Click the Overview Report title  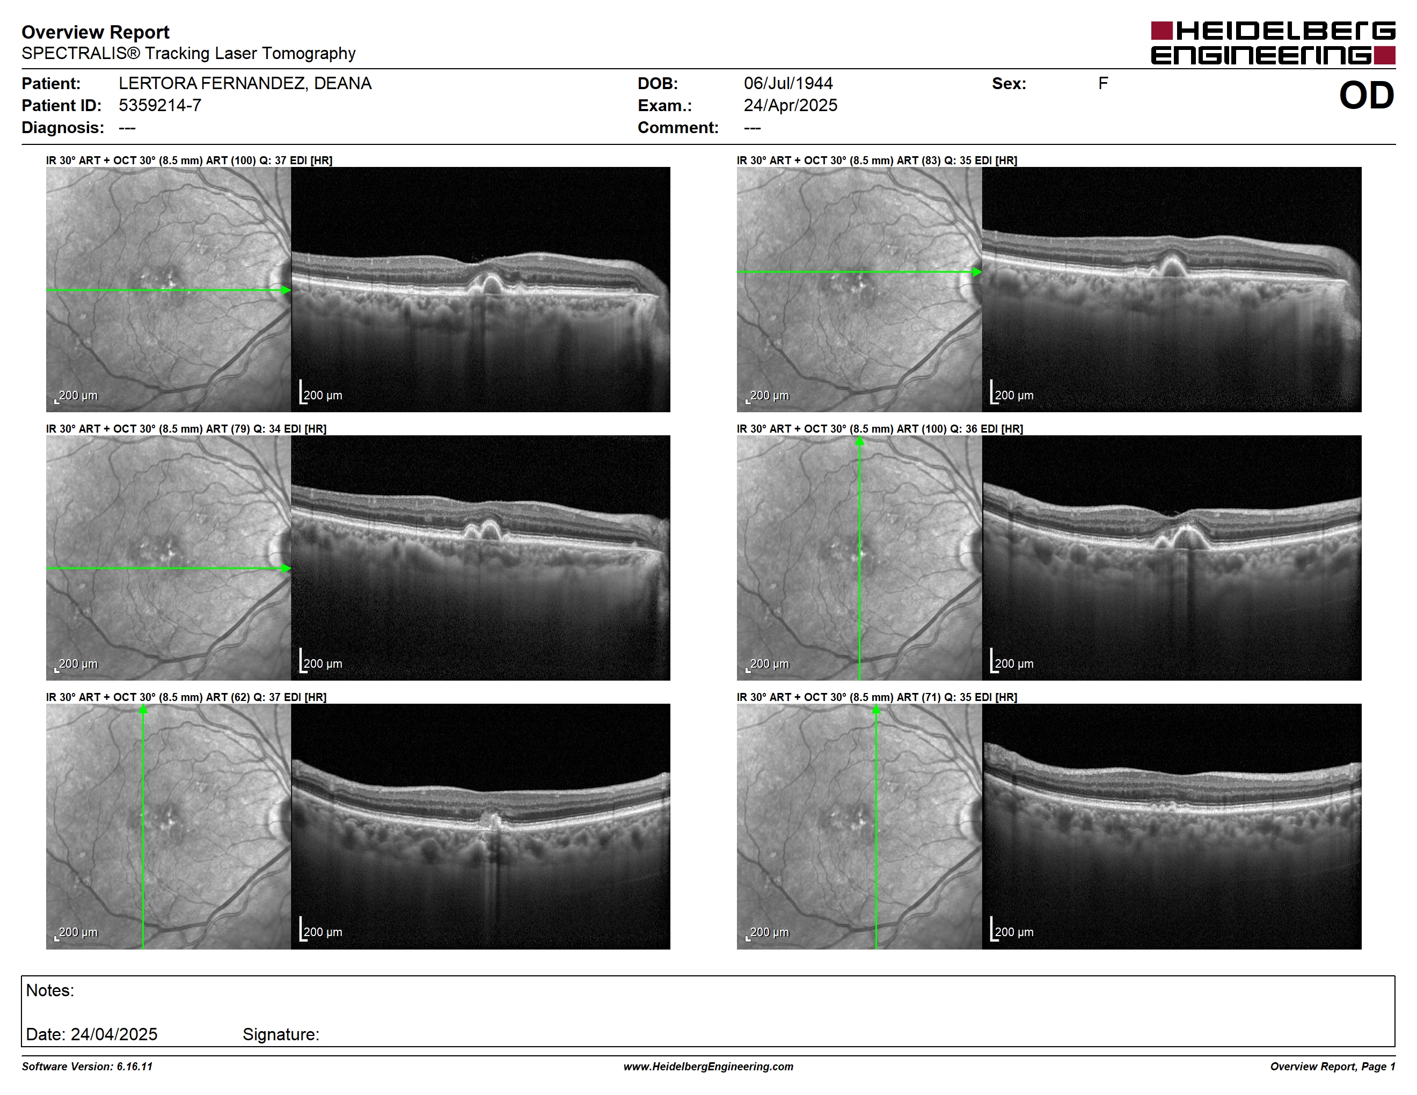96,32
